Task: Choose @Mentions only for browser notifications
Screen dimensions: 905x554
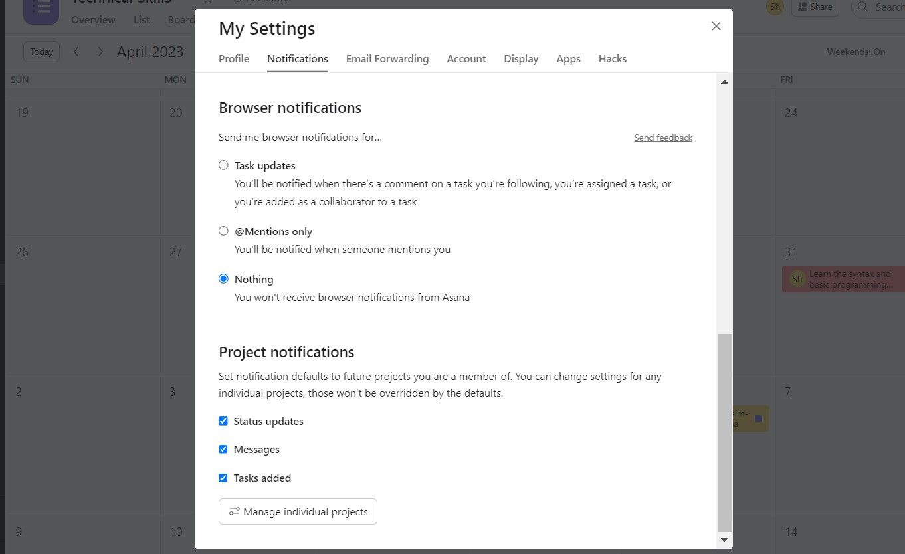Action: 223,231
